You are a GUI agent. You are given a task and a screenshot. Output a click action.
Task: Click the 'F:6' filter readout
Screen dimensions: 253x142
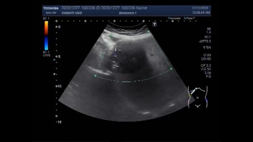click(x=208, y=77)
